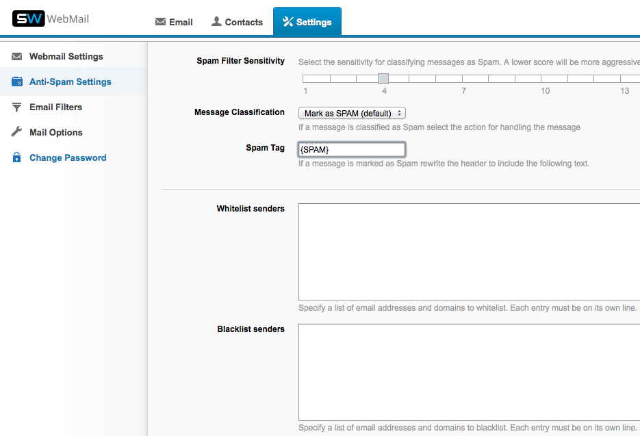640x436 pixels.
Task: Click the person icon on Contacts tab
Action: [x=216, y=22]
